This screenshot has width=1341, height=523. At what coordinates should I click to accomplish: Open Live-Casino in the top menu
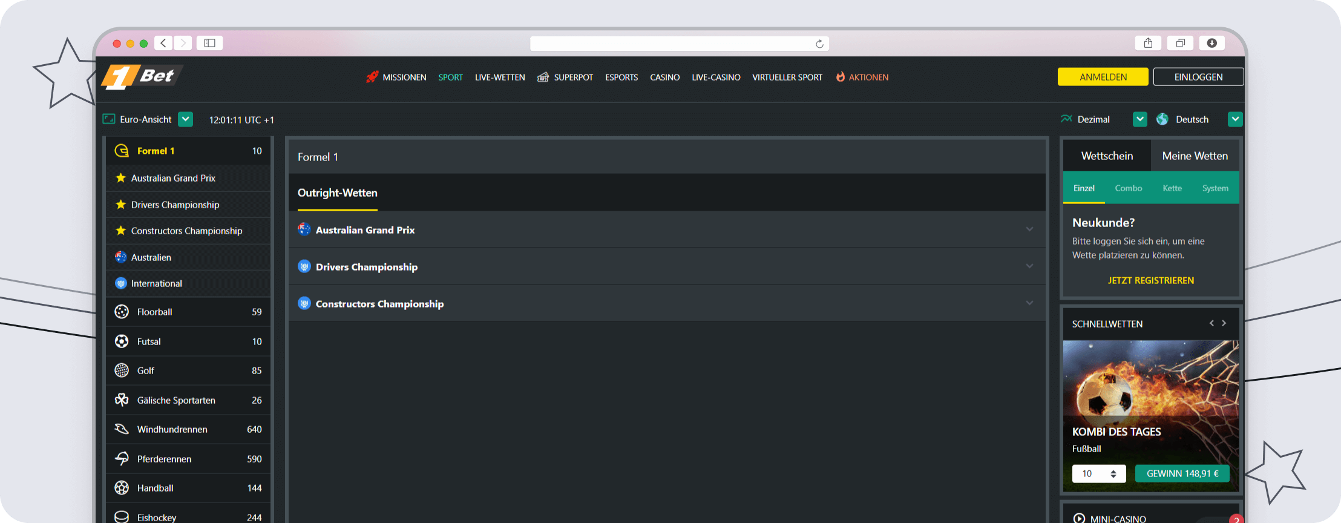716,77
